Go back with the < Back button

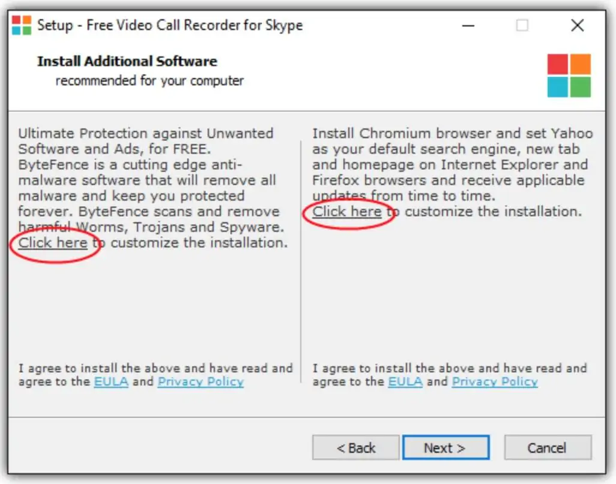pos(356,447)
